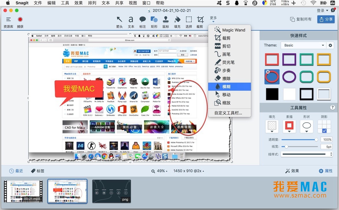
Task: Apply the purple ellipse quick style
Action: pos(289,77)
